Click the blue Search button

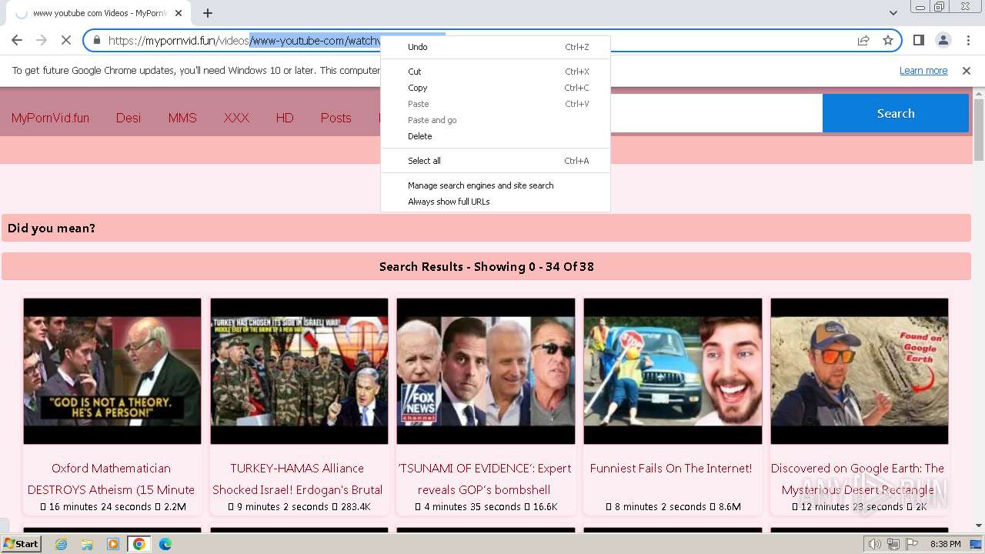(x=896, y=113)
